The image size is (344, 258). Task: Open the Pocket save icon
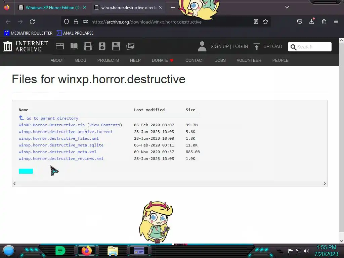(300, 21)
